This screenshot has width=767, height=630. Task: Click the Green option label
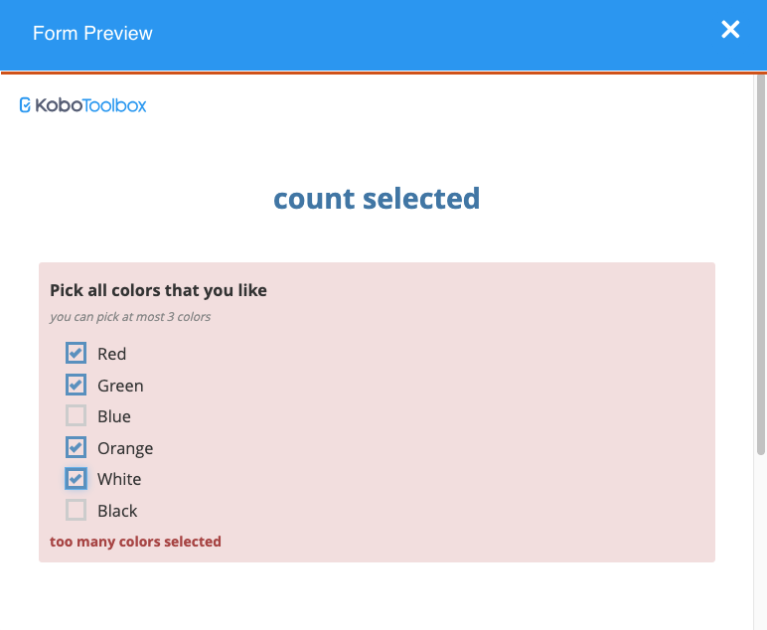(120, 386)
